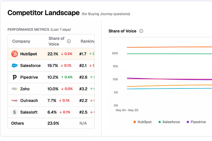Click the 20% y-axis label
This screenshot has height=141, width=212.
point(115,53)
